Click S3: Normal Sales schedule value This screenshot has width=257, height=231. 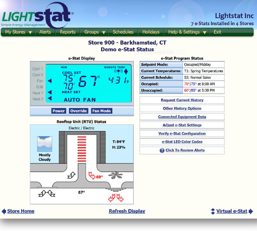coord(198,78)
